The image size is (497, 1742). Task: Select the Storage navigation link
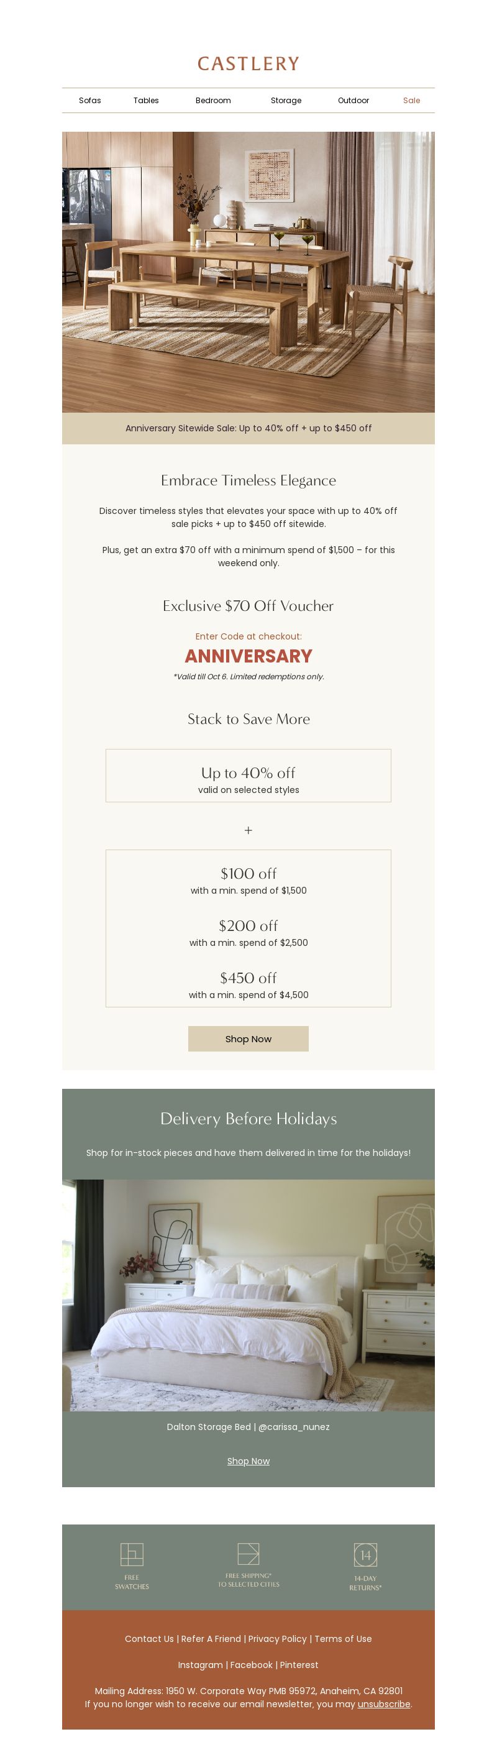pyautogui.click(x=286, y=100)
